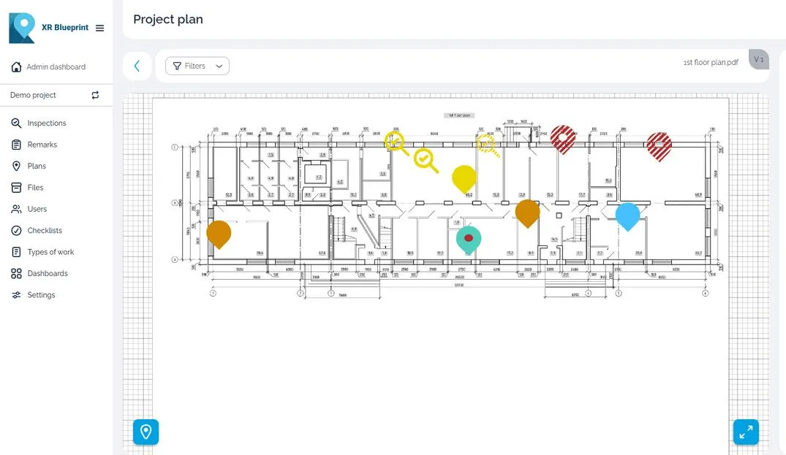Expand plan to fullscreen

746,432
